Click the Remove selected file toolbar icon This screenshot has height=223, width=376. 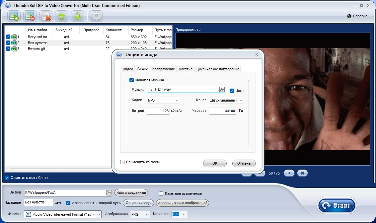[x=30, y=16]
